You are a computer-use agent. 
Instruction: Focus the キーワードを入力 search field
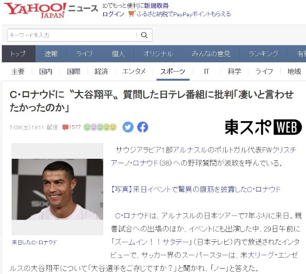pyautogui.click(x=72, y=35)
